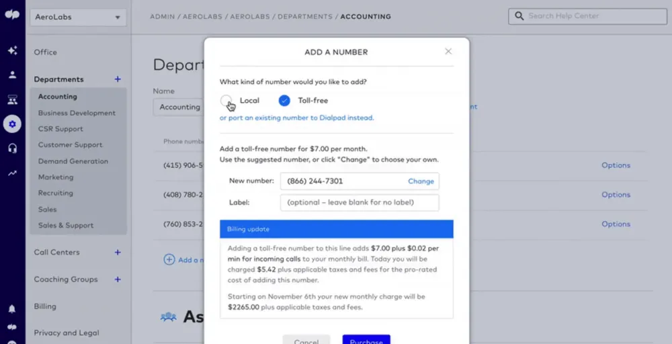This screenshot has width=672, height=344.
Task: Click the Cancel button
Action: point(306,340)
